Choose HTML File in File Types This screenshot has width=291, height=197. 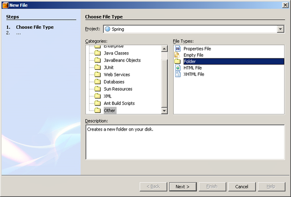[x=192, y=68]
